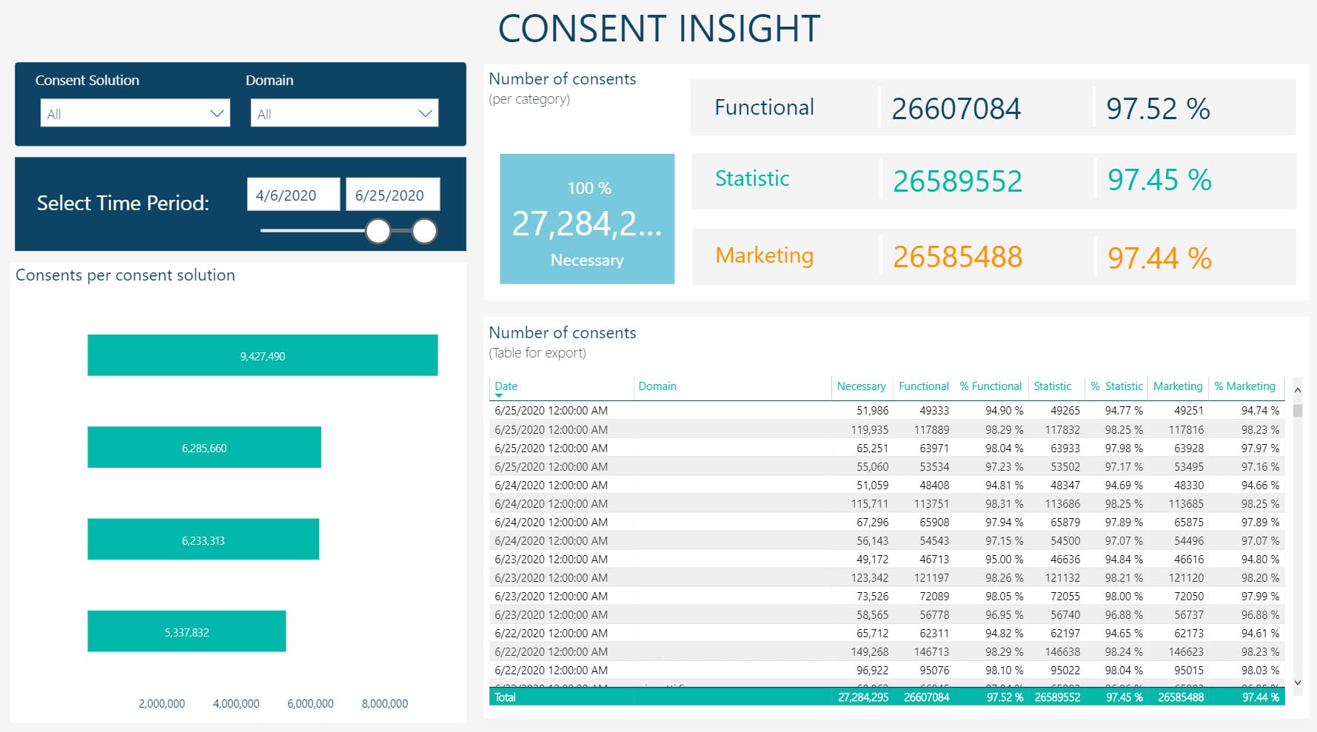Click the 2,000,000 axis label
The image size is (1317, 732).
click(162, 703)
